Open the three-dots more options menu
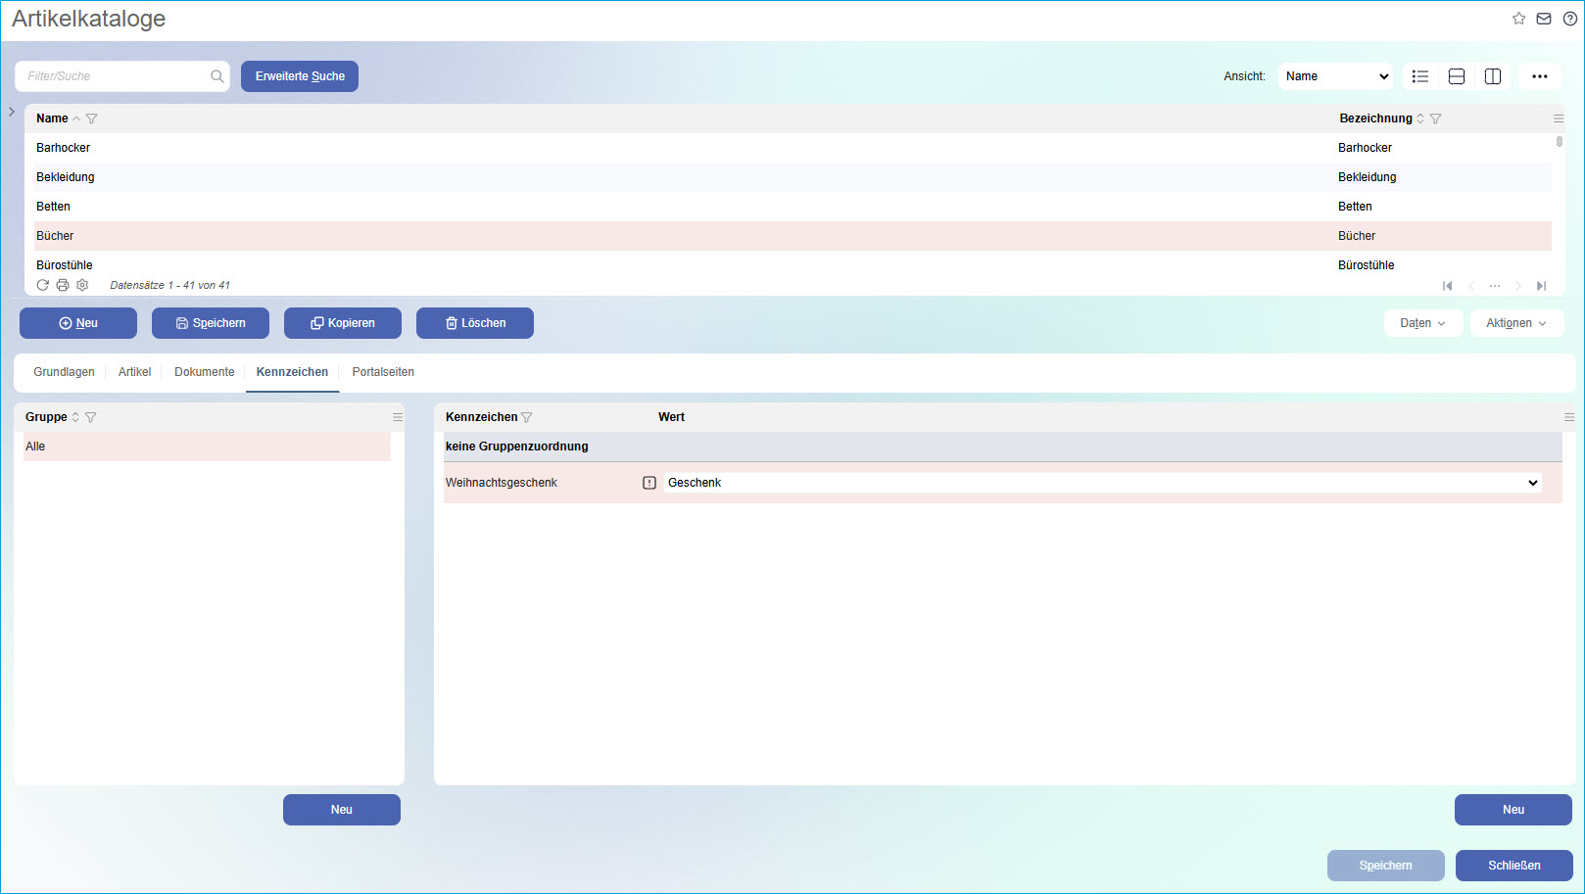Viewport: 1585px width, 894px height. click(x=1540, y=76)
